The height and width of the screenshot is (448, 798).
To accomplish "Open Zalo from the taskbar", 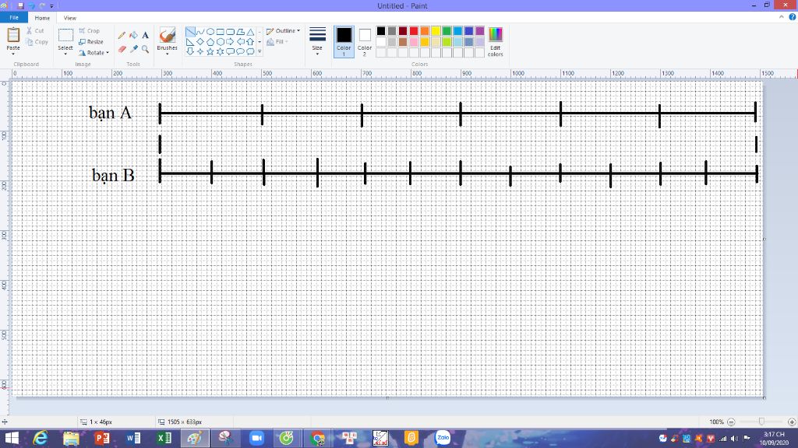I will point(443,438).
